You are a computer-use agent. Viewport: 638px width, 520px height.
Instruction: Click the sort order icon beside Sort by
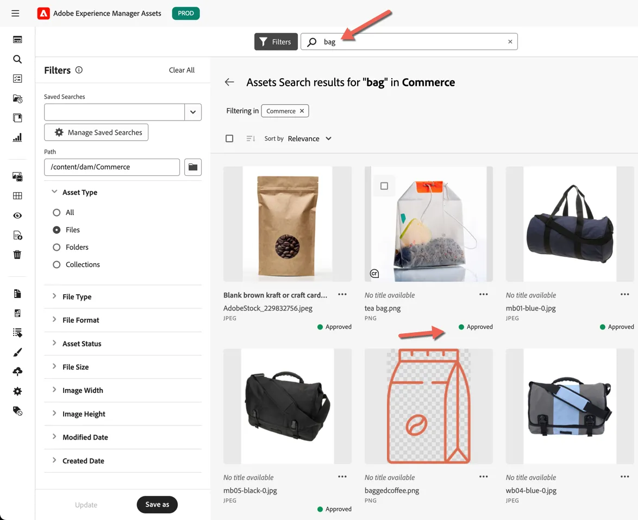[251, 138]
